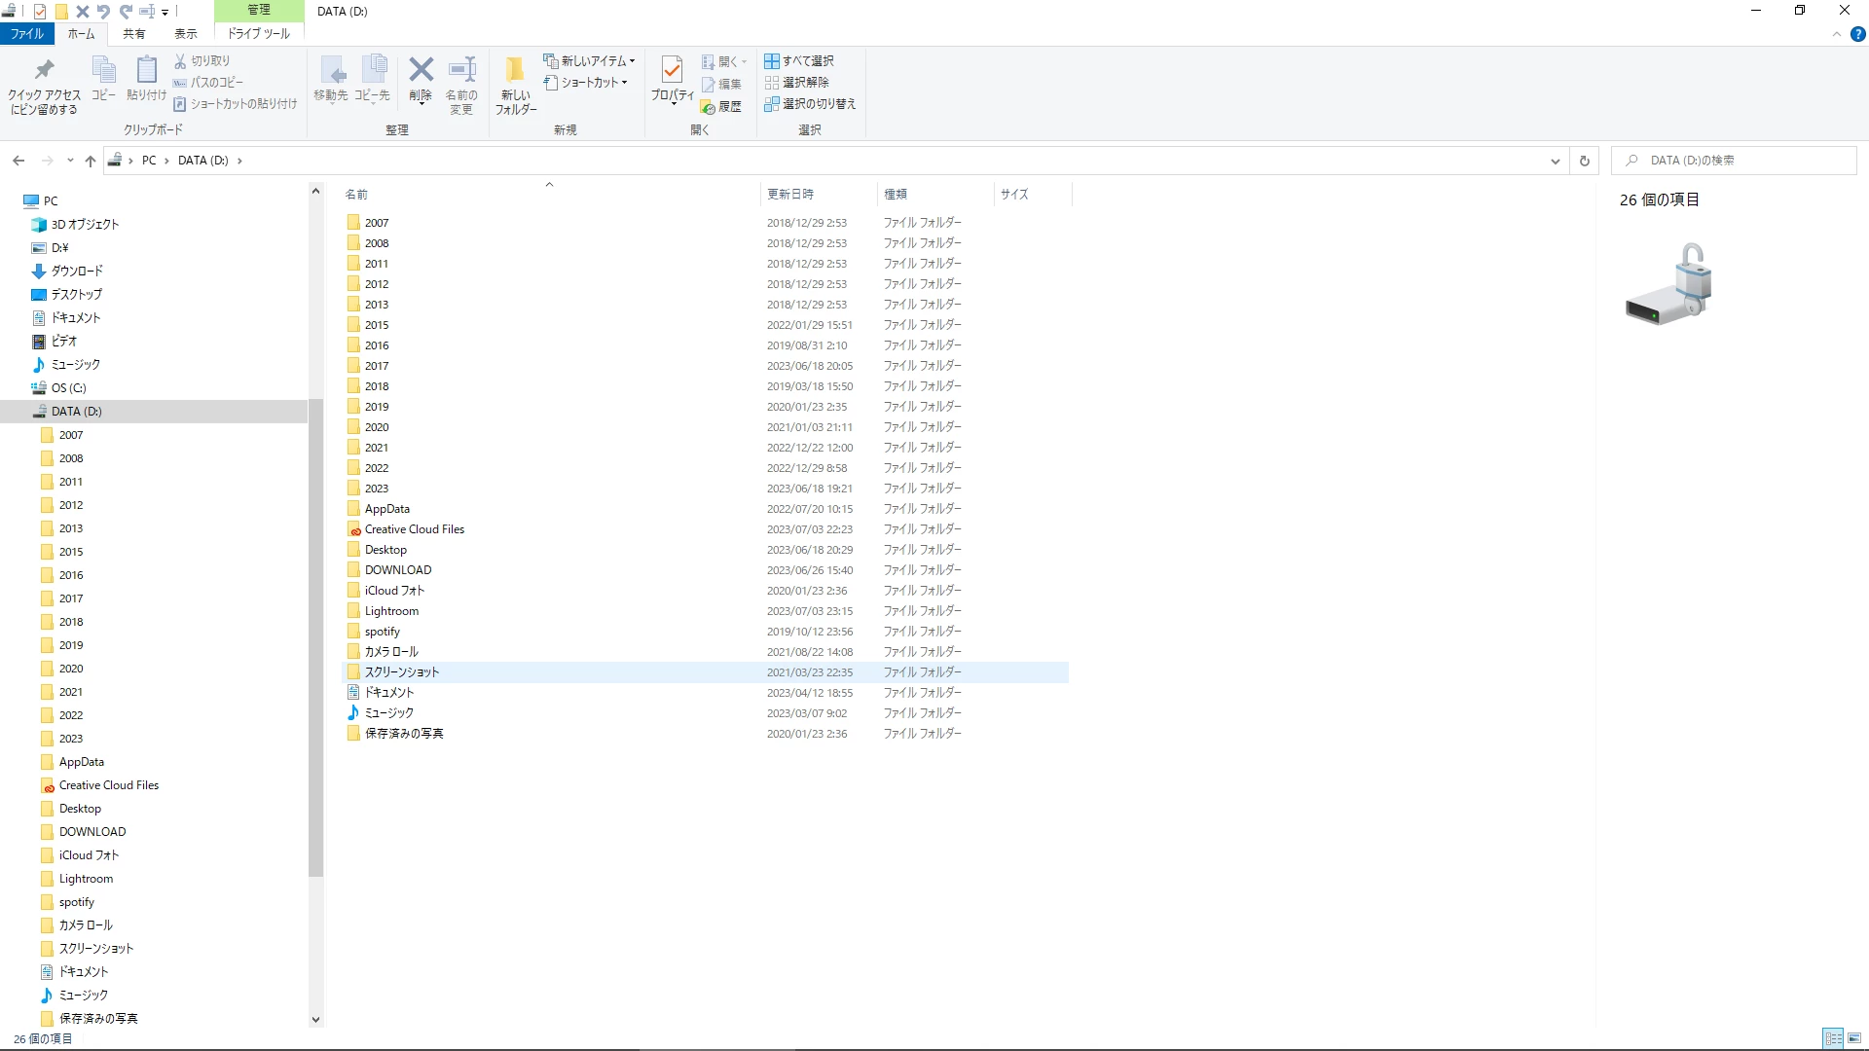Image resolution: width=1869 pixels, height=1051 pixels.
Task: Click Invert selection (選択の切り替え)
Action: (x=810, y=103)
